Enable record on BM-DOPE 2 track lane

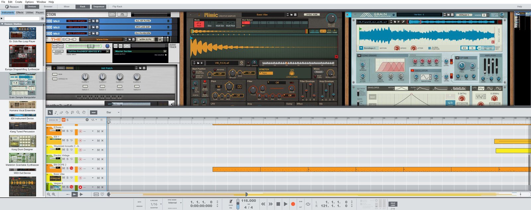tap(80, 169)
